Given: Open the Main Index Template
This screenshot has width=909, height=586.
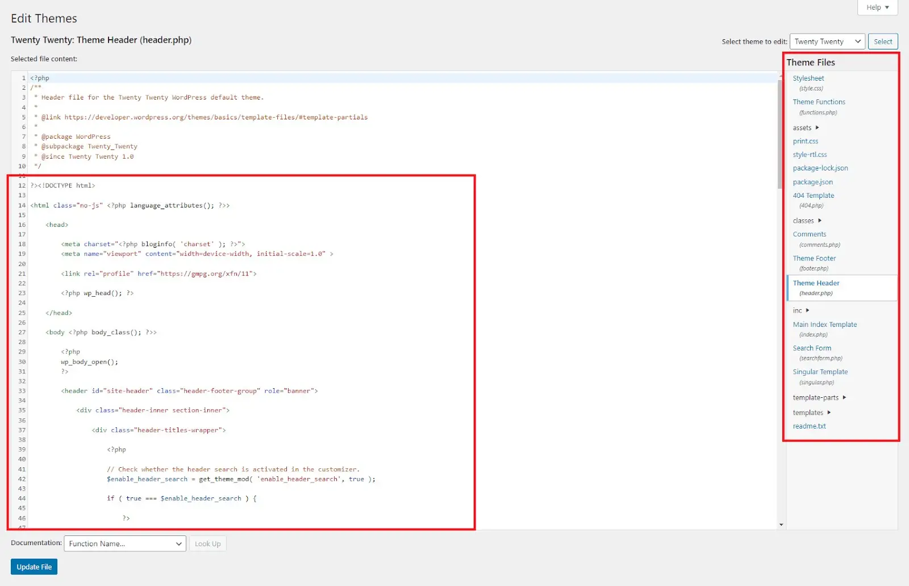Looking at the screenshot, I should click(824, 324).
